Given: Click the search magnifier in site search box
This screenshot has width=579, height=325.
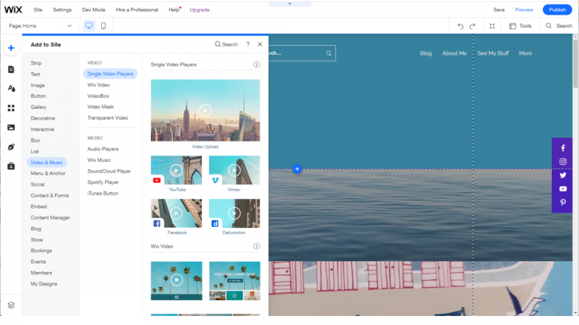Looking at the screenshot, I should point(329,54).
